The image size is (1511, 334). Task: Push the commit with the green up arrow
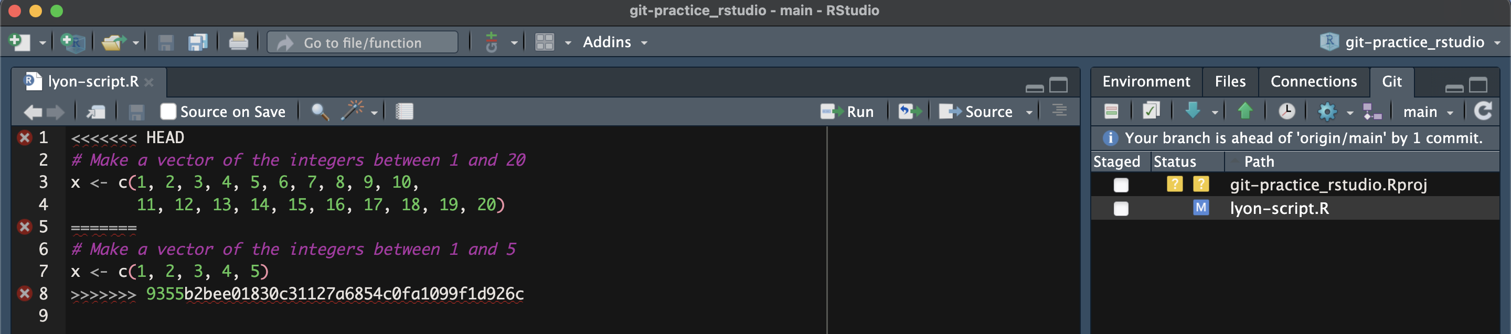pyautogui.click(x=1246, y=111)
